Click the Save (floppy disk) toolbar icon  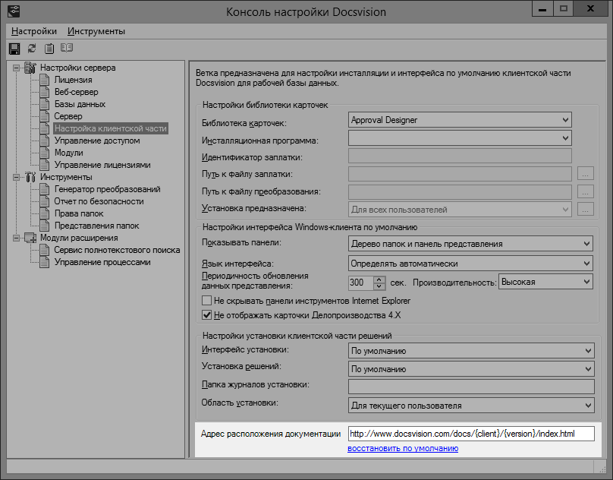[14, 49]
